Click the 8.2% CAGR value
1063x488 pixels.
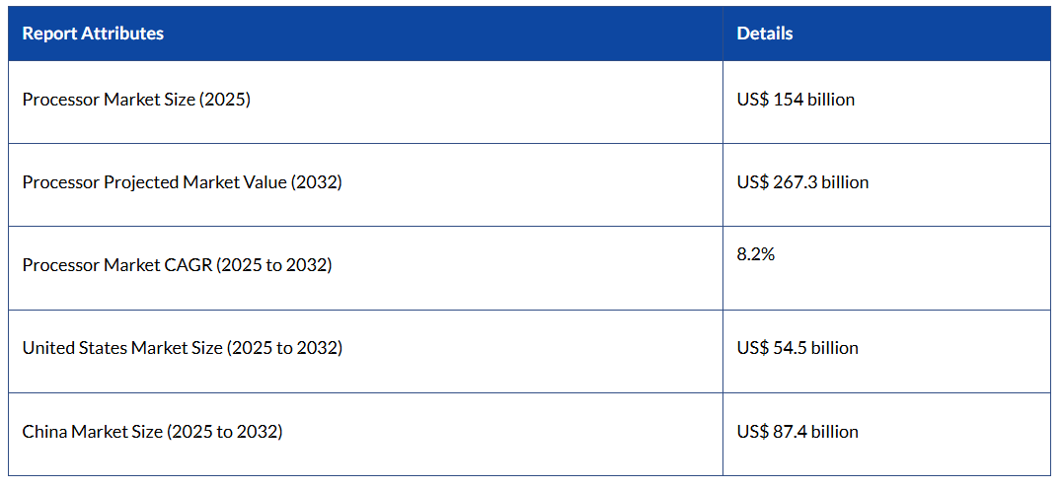click(756, 254)
